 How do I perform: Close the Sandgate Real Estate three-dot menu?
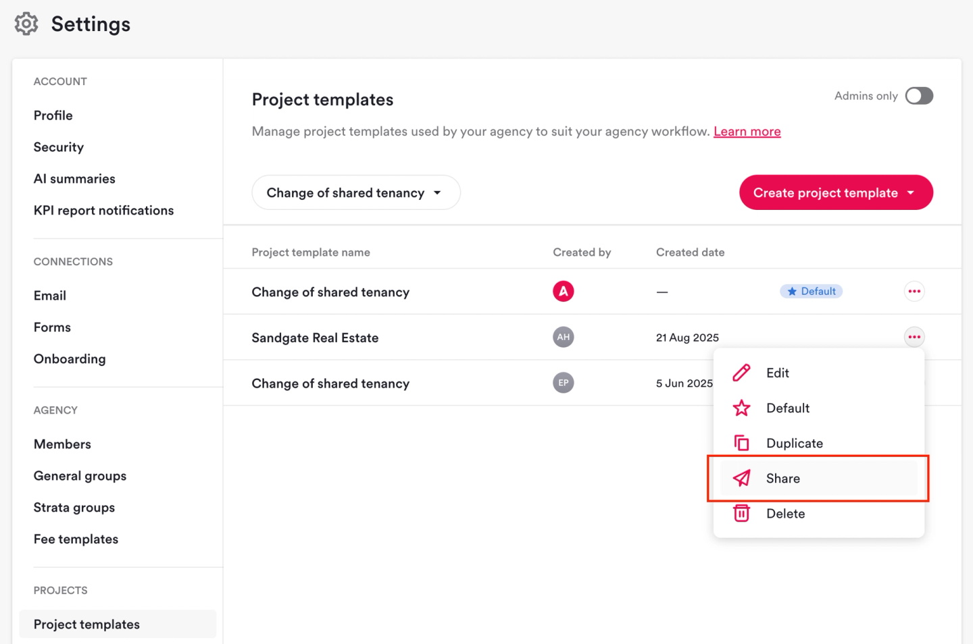point(914,337)
